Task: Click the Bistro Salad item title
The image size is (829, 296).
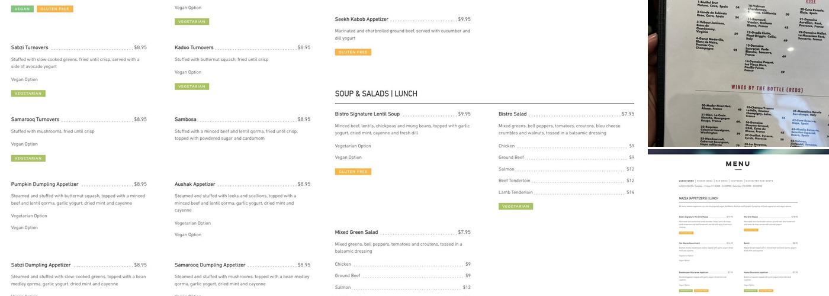Action: coord(512,114)
